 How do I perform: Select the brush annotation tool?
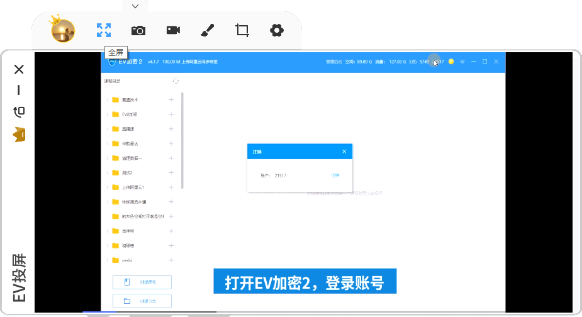[x=208, y=30]
